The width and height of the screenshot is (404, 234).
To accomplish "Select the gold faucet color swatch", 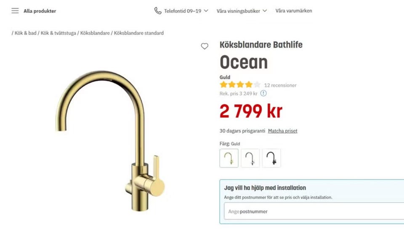I will point(229,158).
